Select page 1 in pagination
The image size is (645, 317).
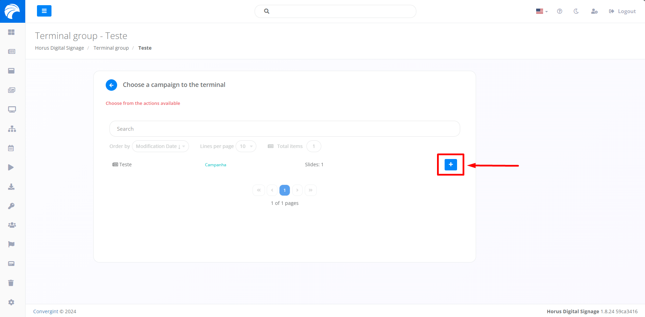click(284, 190)
